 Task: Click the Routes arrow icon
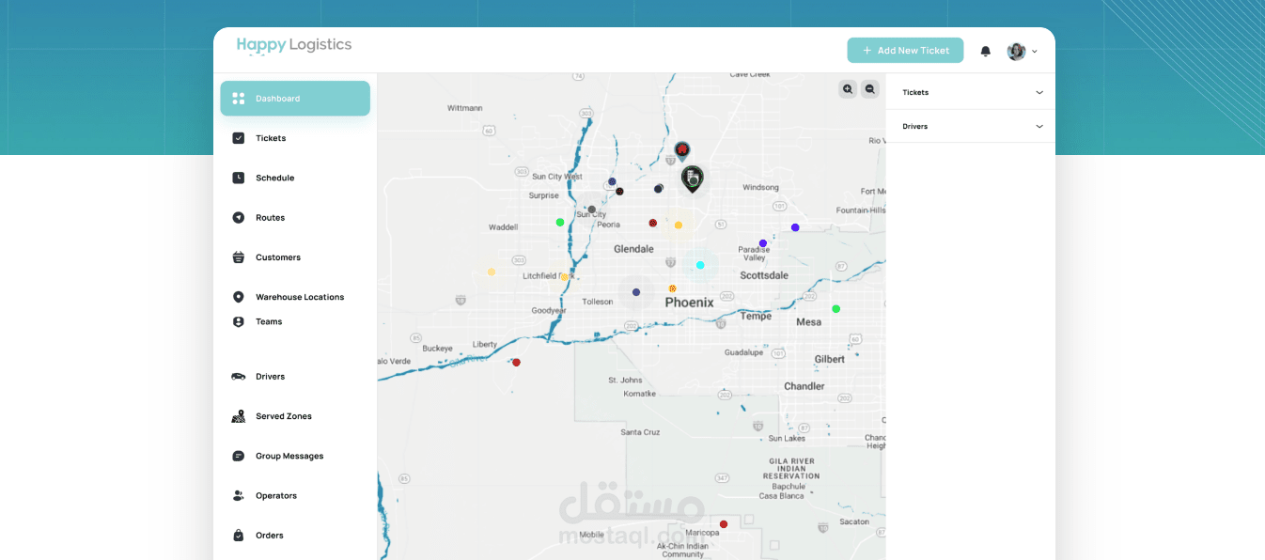click(238, 217)
